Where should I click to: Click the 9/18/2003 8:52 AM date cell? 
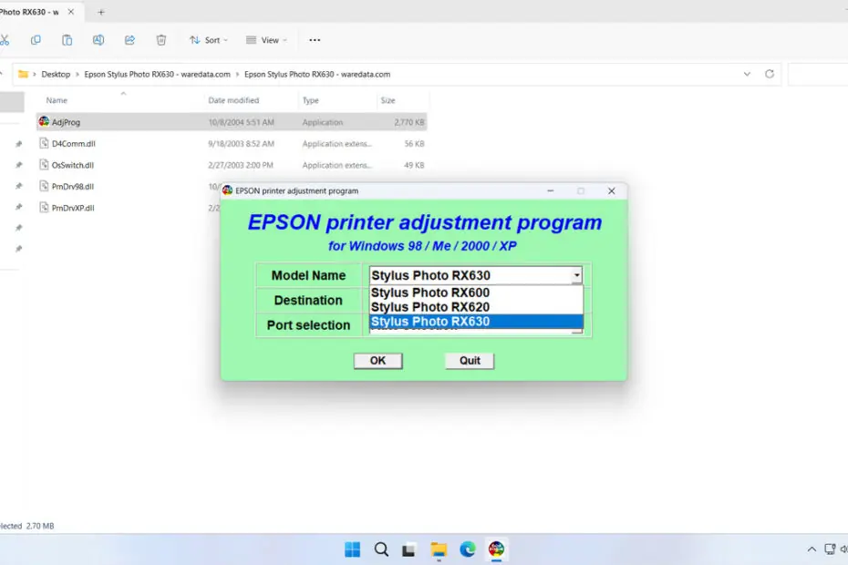coord(242,144)
